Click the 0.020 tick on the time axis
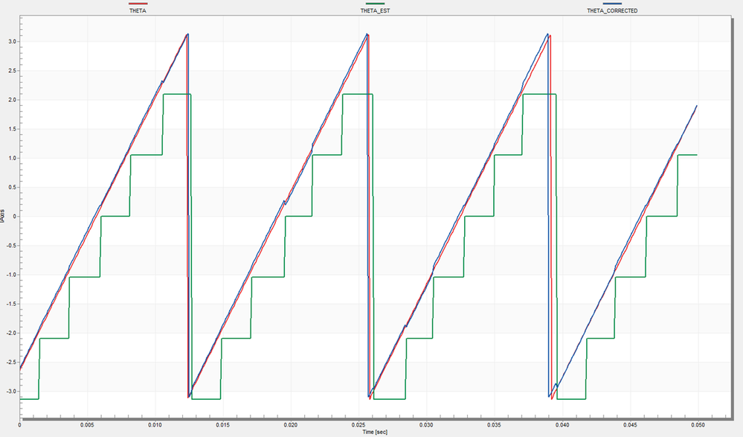Image resolution: width=743 pixels, height=437 pixels. coord(291,425)
